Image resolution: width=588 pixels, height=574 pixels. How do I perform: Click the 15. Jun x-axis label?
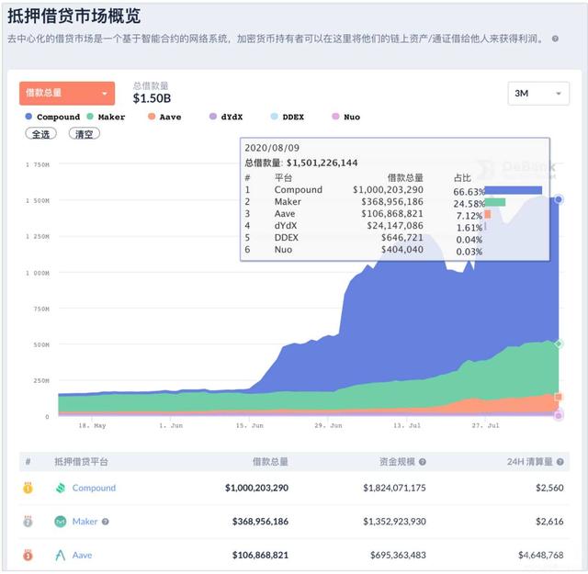point(249,426)
